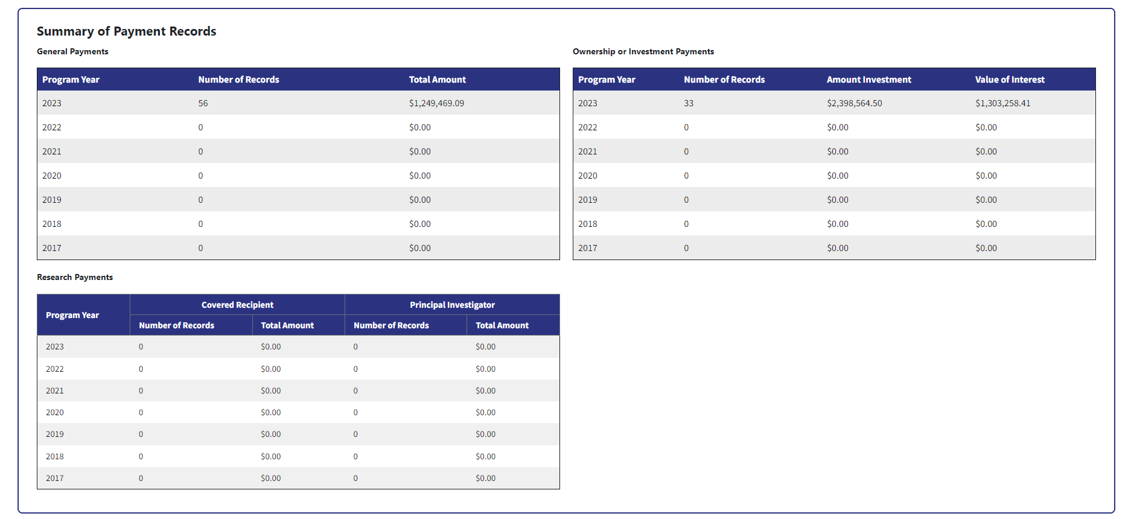Click the Value of Interest column header

coord(1010,80)
